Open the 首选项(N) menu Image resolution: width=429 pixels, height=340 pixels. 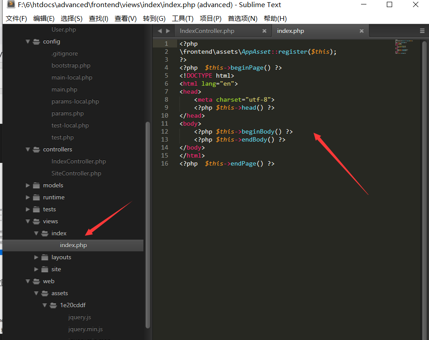click(242, 18)
